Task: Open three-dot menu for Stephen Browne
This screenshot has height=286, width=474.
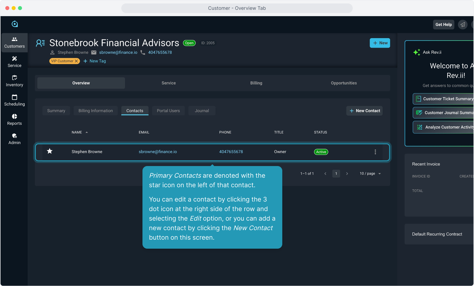Action: pyautogui.click(x=375, y=152)
